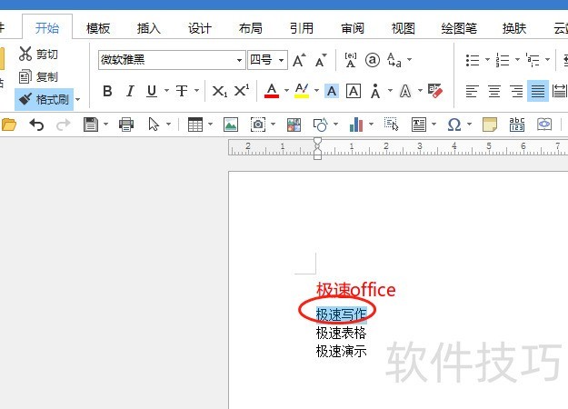Click the Undo arrow icon
The width and height of the screenshot is (568, 409).
[x=36, y=125]
